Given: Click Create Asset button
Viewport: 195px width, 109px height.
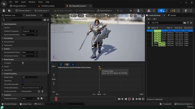Looking at the screenshot, I should [x=42, y=11].
